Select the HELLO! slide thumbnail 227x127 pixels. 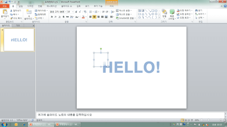point(19,40)
